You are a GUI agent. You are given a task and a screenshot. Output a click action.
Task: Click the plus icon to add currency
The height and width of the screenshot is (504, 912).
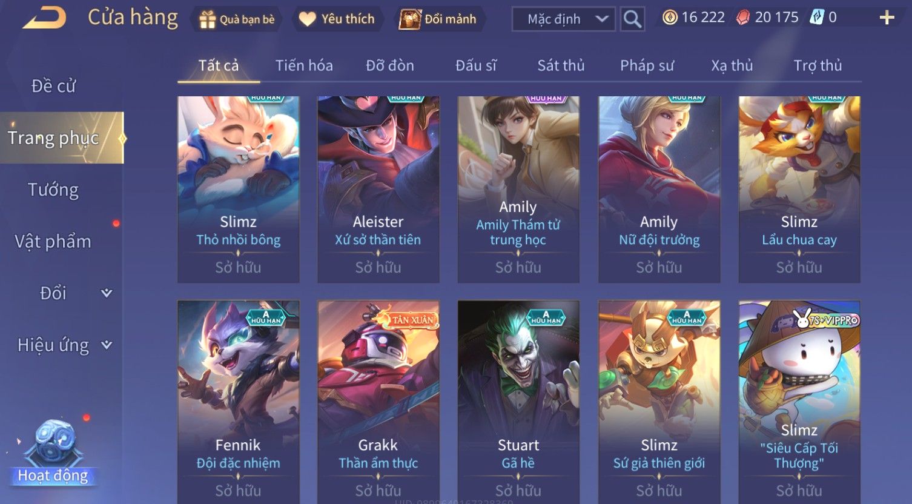coord(887,18)
